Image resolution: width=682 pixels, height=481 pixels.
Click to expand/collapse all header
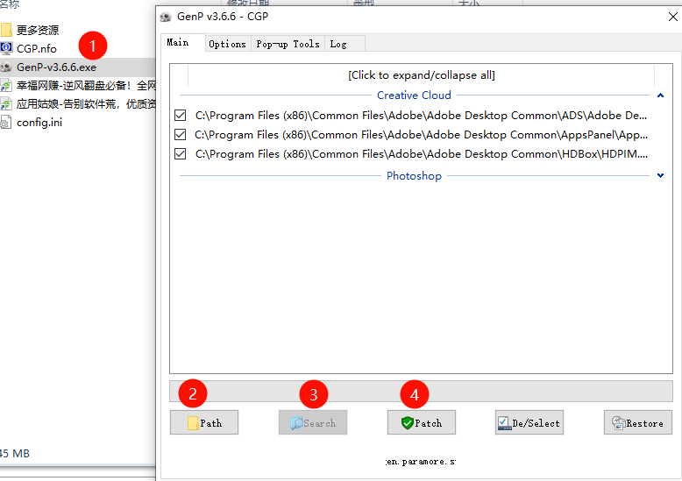tap(421, 75)
